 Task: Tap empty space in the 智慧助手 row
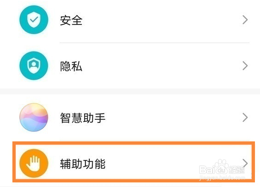(x=157, y=117)
